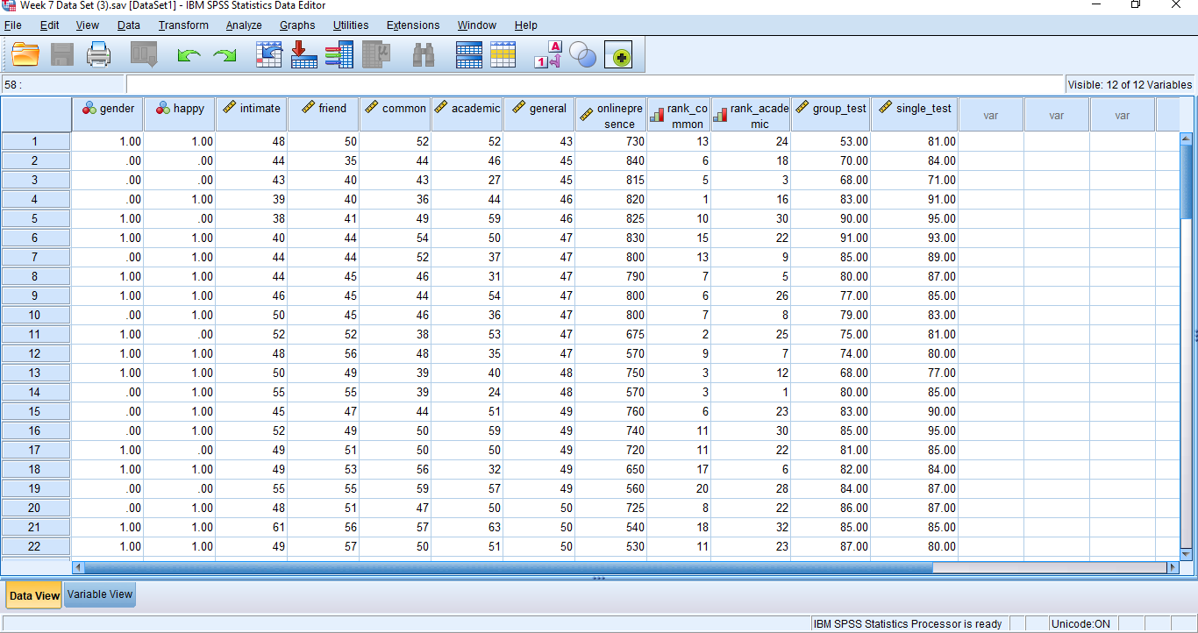This screenshot has height=633, width=1198.
Task: Click the horizontal scrollbar thumb
Action: [509, 568]
